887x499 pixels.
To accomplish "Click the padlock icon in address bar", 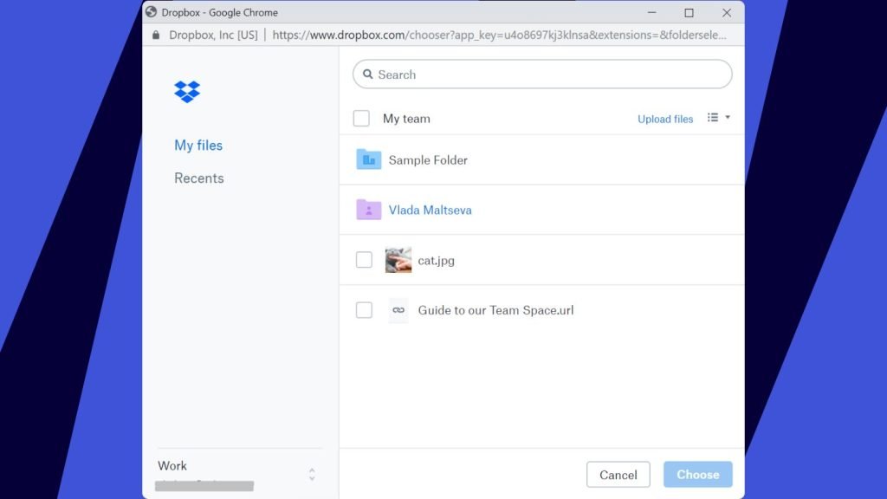I will tap(156, 36).
